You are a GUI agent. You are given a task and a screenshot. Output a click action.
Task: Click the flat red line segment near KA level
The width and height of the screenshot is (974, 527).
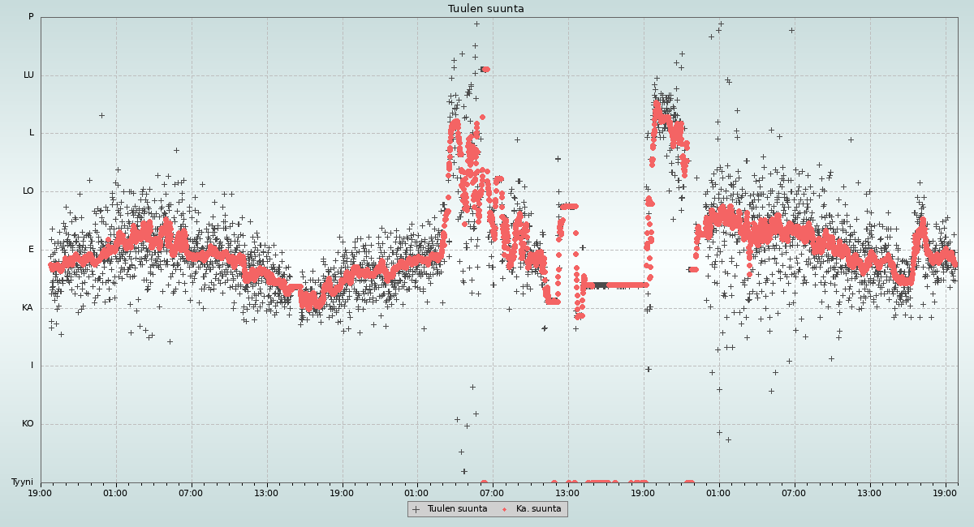tap(617, 285)
